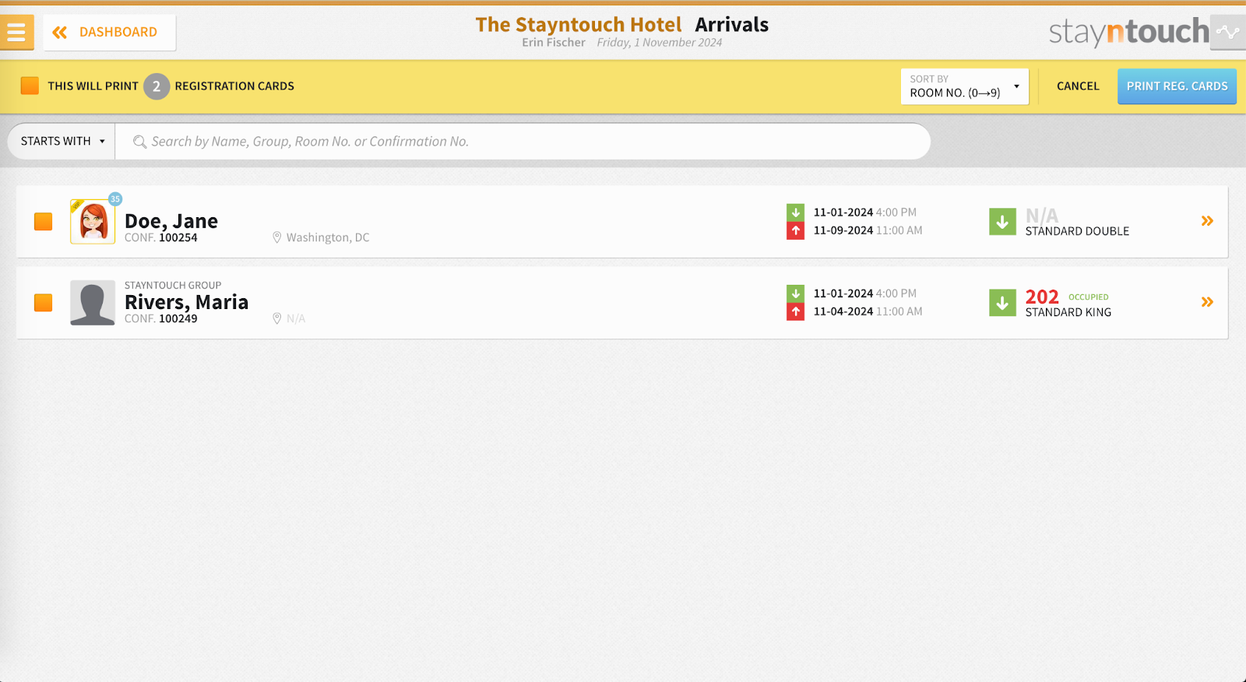Click the activity graph icon beside the logo
Image resolution: width=1246 pixels, height=682 pixels.
(1228, 32)
